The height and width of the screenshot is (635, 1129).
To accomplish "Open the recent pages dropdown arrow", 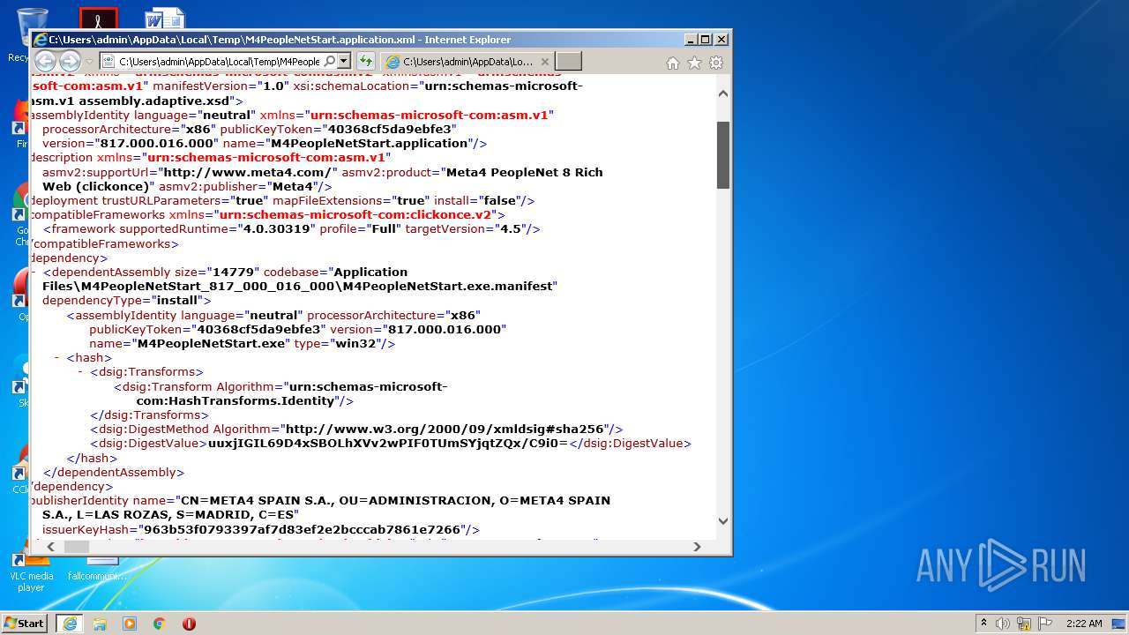I will tap(89, 62).
